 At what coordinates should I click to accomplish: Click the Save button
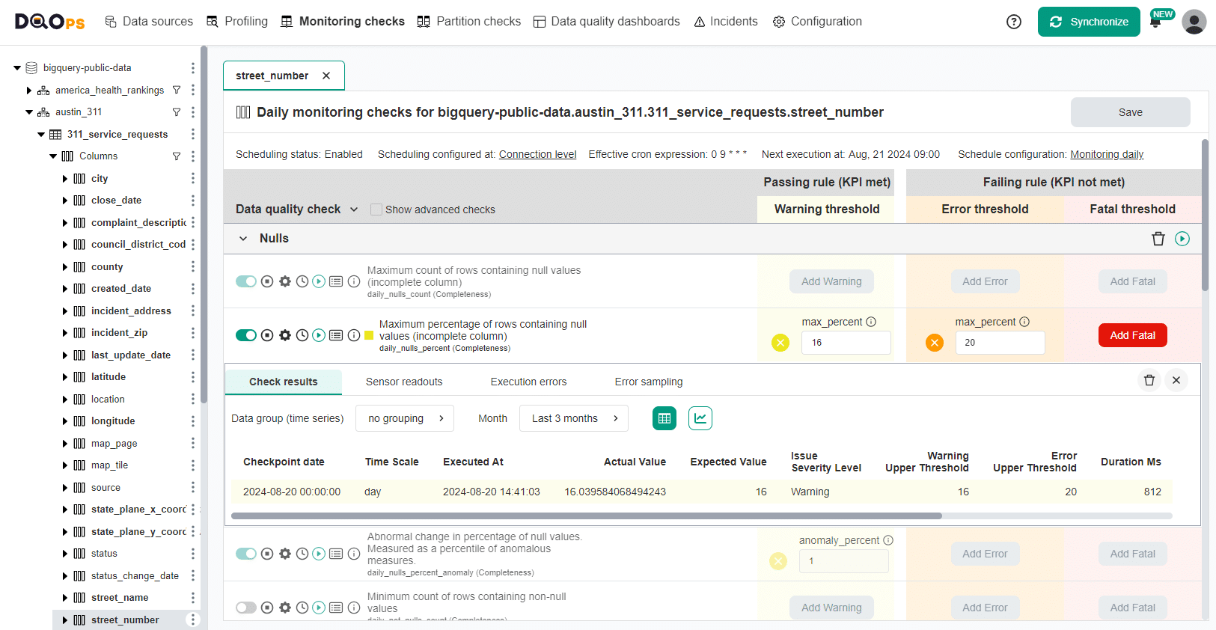coord(1130,112)
